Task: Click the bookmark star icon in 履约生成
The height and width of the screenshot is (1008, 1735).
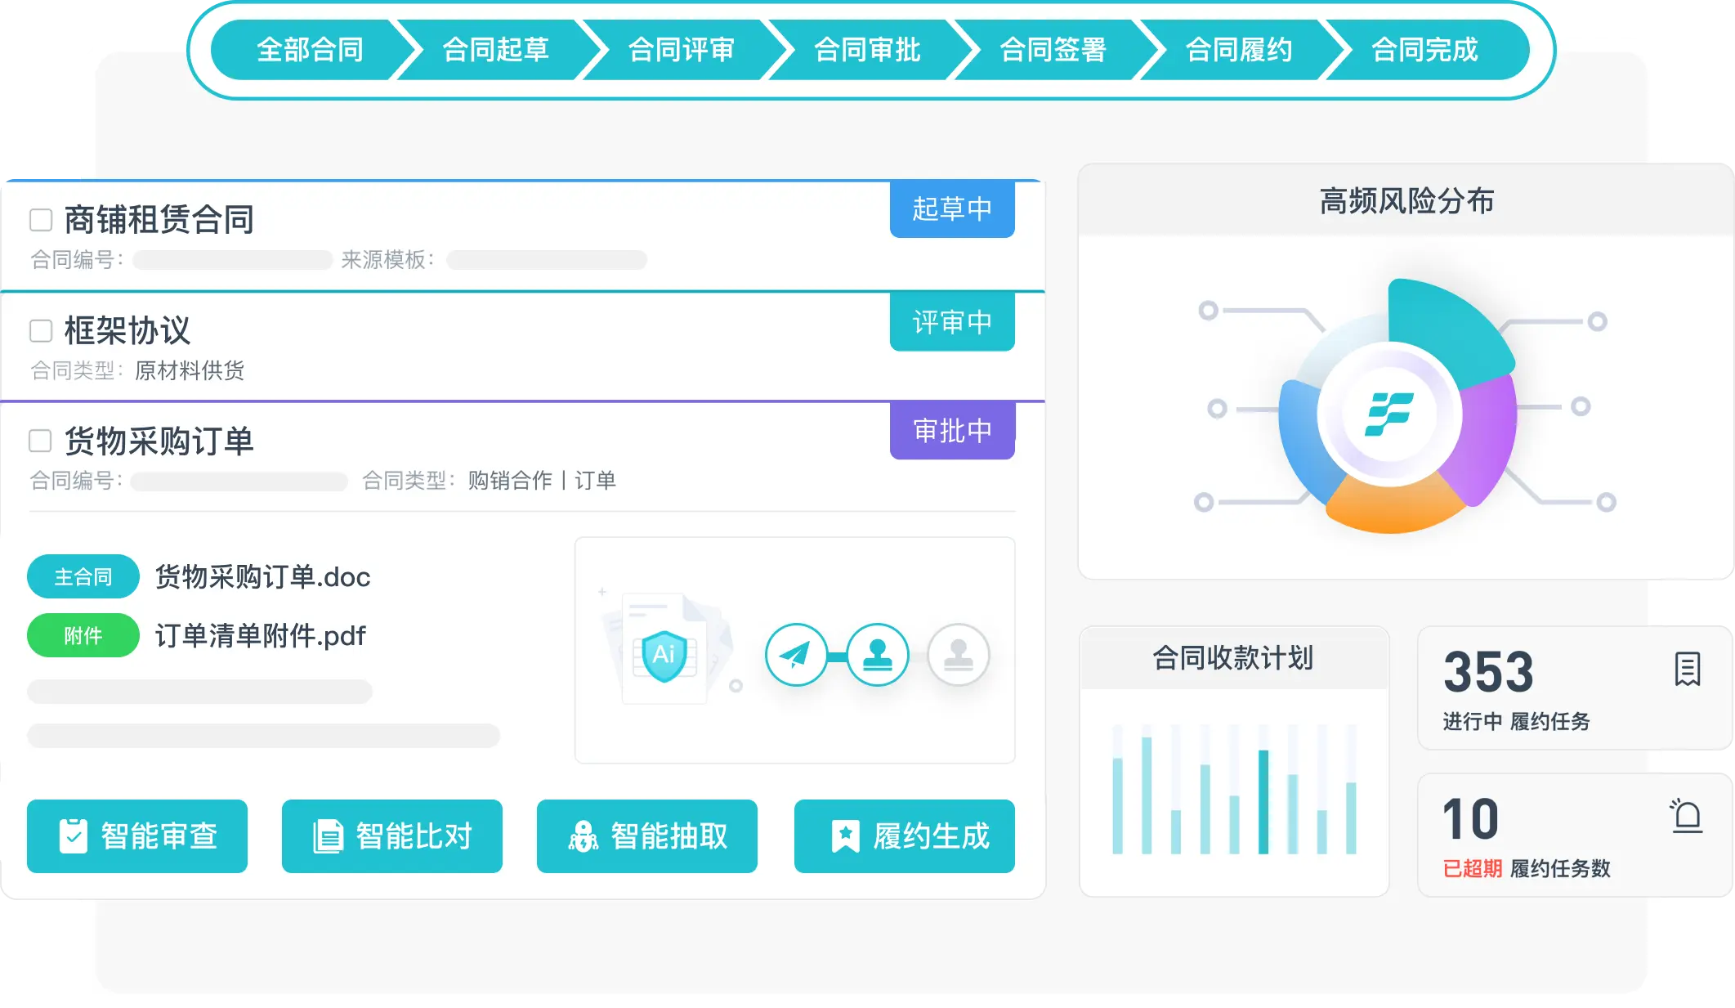Action: 846,836
